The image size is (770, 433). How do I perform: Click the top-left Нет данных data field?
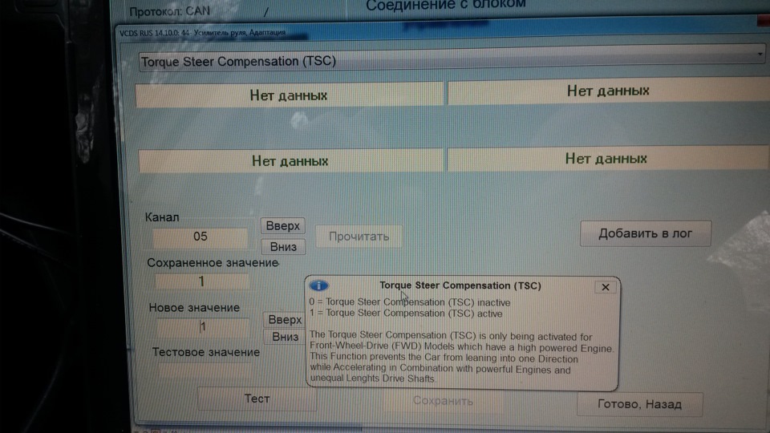[290, 95]
